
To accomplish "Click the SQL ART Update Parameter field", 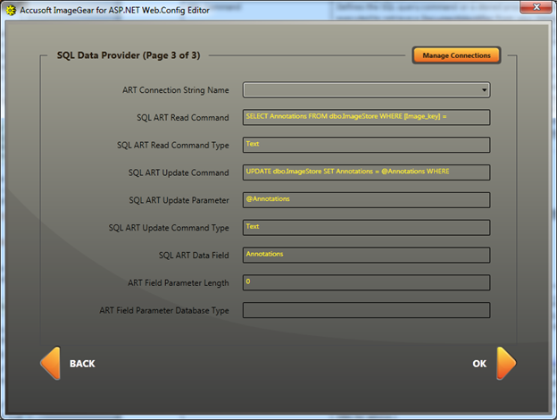I will 366,200.
